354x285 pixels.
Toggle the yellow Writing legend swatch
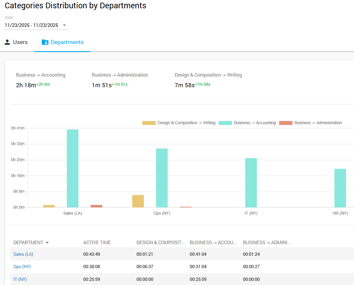149,123
